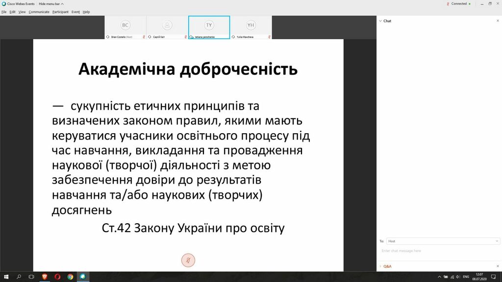The width and height of the screenshot is (502, 282).
Task: Click the muted microphone button on the slide
Action: point(188,260)
